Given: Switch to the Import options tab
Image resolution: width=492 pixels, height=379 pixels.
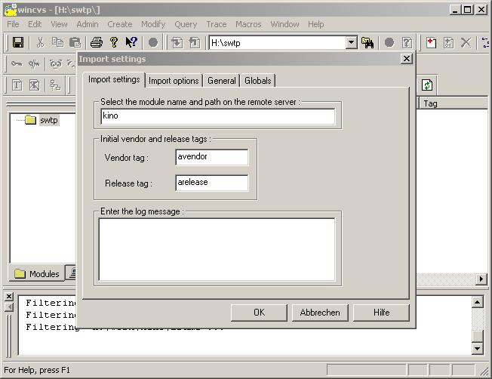Looking at the screenshot, I should click(174, 81).
